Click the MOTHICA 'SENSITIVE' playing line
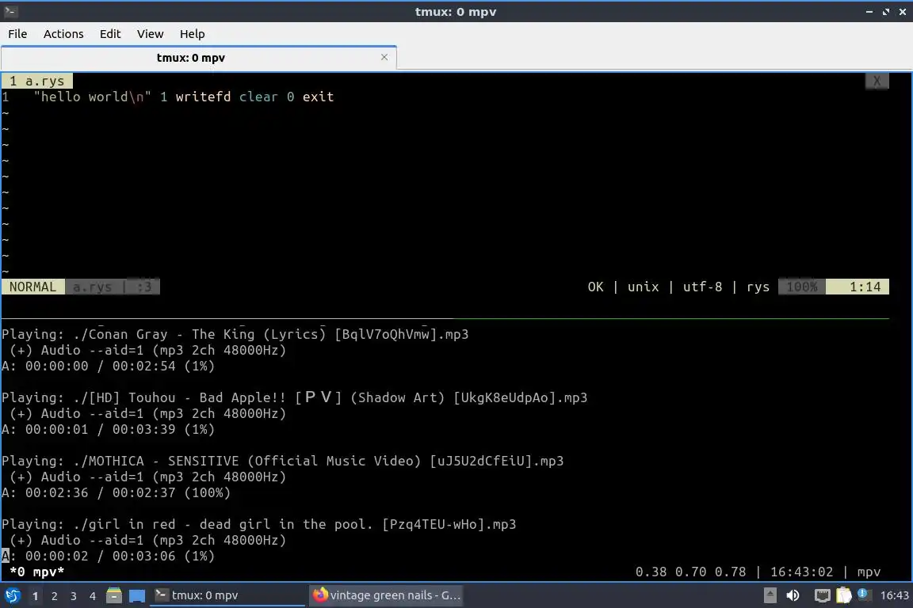Image resolution: width=913 pixels, height=608 pixels. point(283,461)
